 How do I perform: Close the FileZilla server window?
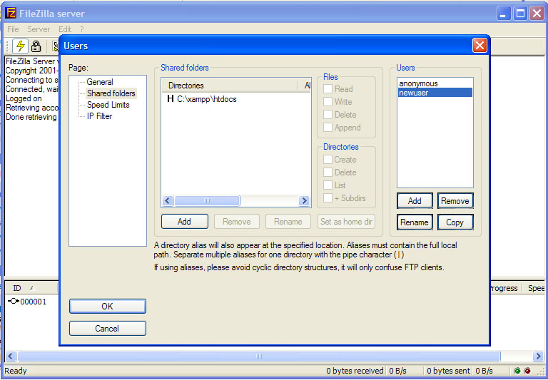(x=537, y=14)
